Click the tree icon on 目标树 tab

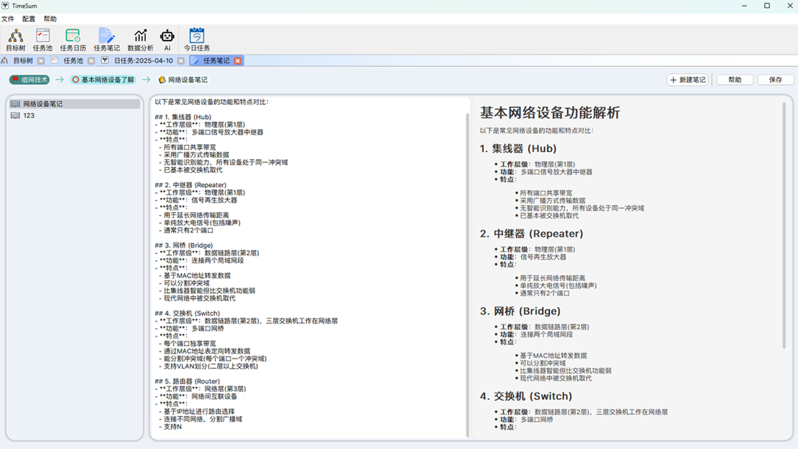pyautogui.click(x=5, y=60)
